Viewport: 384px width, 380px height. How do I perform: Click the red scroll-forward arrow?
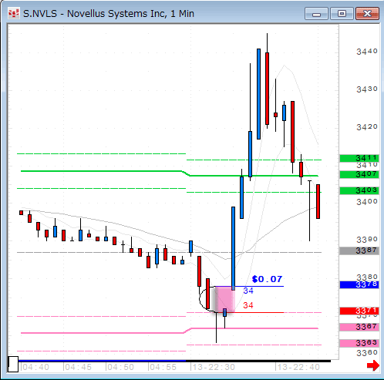pyautogui.click(x=373, y=365)
